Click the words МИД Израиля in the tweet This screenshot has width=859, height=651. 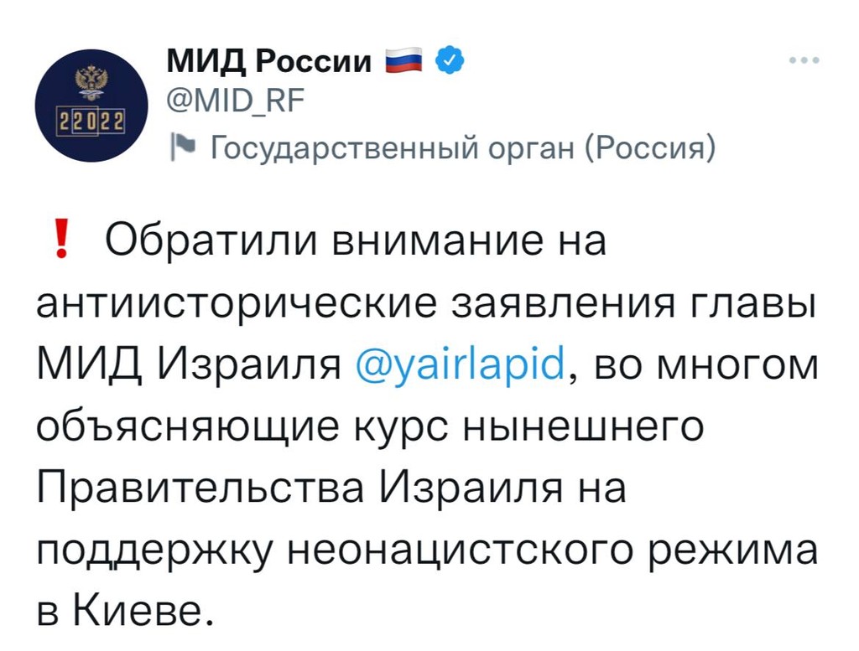pos(188,366)
